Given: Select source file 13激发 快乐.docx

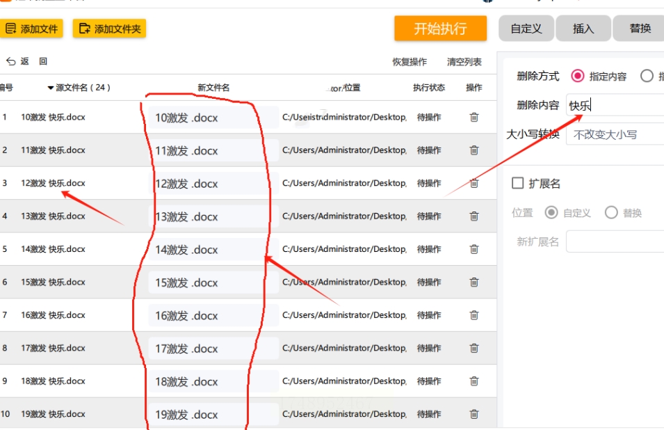Looking at the screenshot, I should (53, 216).
